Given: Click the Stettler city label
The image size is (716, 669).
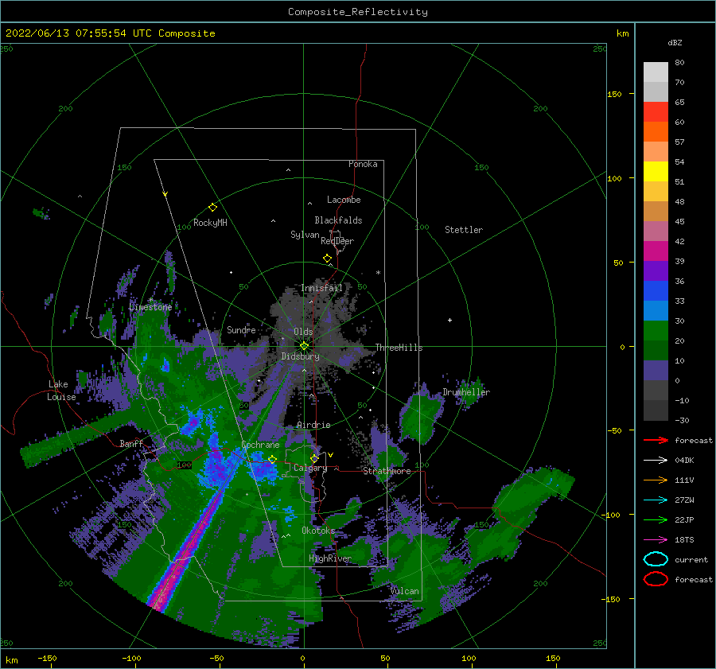Looking at the screenshot, I should (464, 230).
